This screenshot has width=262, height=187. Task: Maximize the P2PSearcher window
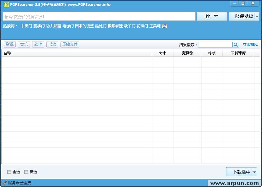(x=243, y=3)
